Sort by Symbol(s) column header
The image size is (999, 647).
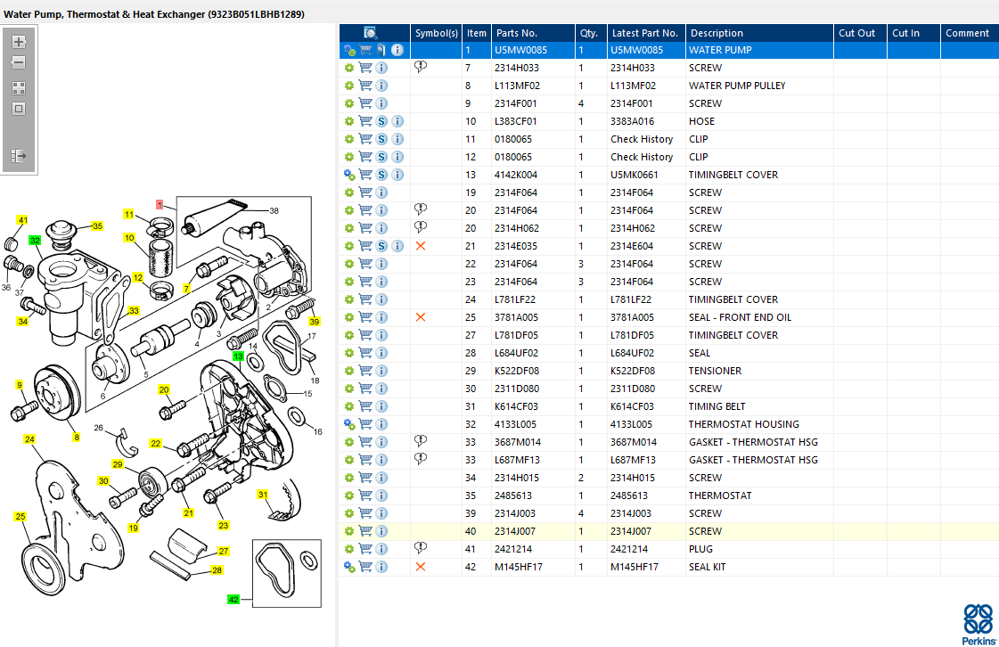pos(436,33)
